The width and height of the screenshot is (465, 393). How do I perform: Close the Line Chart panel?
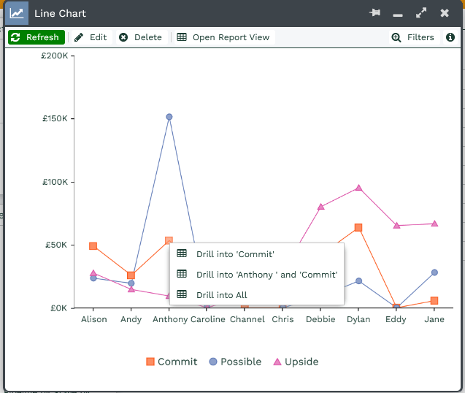444,13
